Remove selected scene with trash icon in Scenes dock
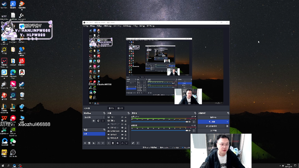 pyautogui.click(x=89, y=143)
